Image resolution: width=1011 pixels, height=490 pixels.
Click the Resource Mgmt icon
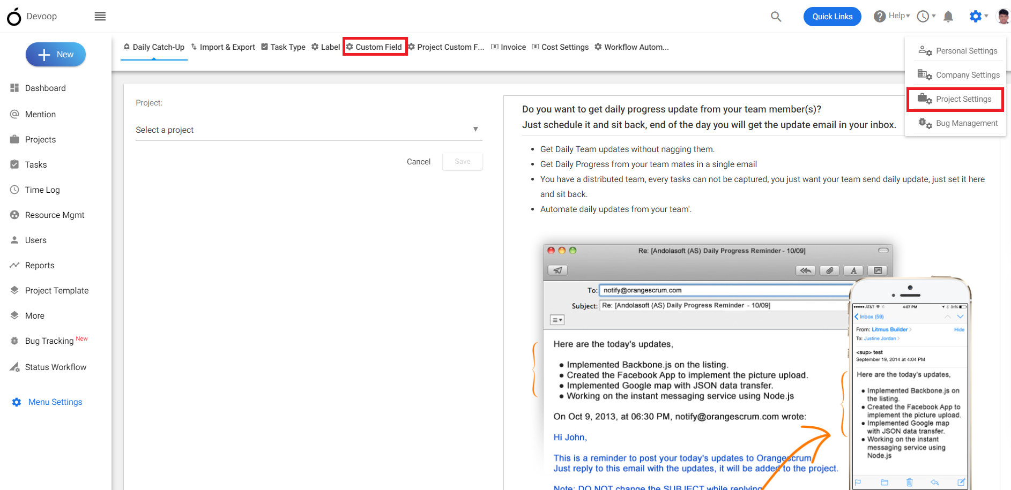pyautogui.click(x=14, y=215)
